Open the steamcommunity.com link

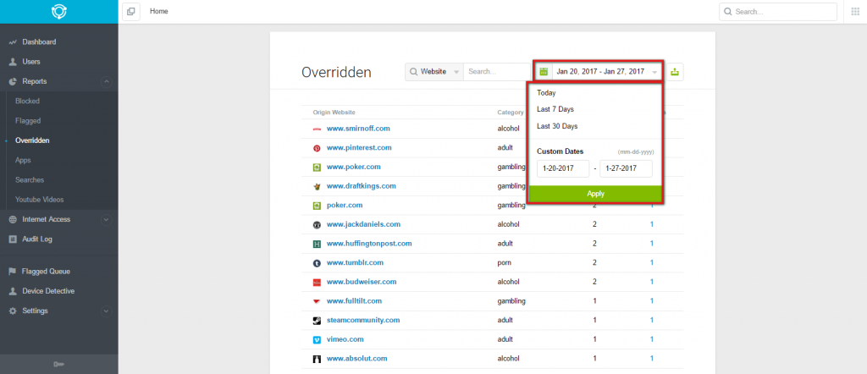click(x=363, y=320)
